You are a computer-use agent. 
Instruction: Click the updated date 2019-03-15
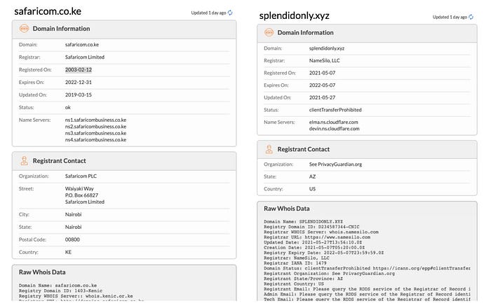click(79, 94)
